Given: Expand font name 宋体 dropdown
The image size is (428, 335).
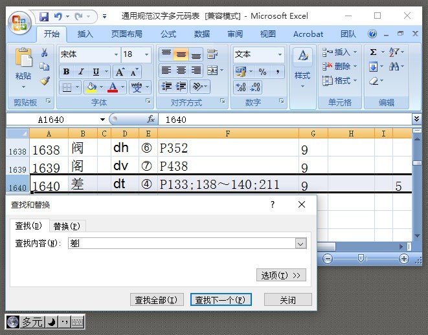Looking at the screenshot, I should coord(116,54).
